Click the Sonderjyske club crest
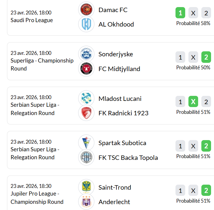This screenshot has width=214, height=210. point(86,54)
